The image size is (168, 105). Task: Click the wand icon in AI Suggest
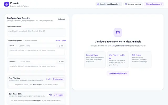(55, 95)
